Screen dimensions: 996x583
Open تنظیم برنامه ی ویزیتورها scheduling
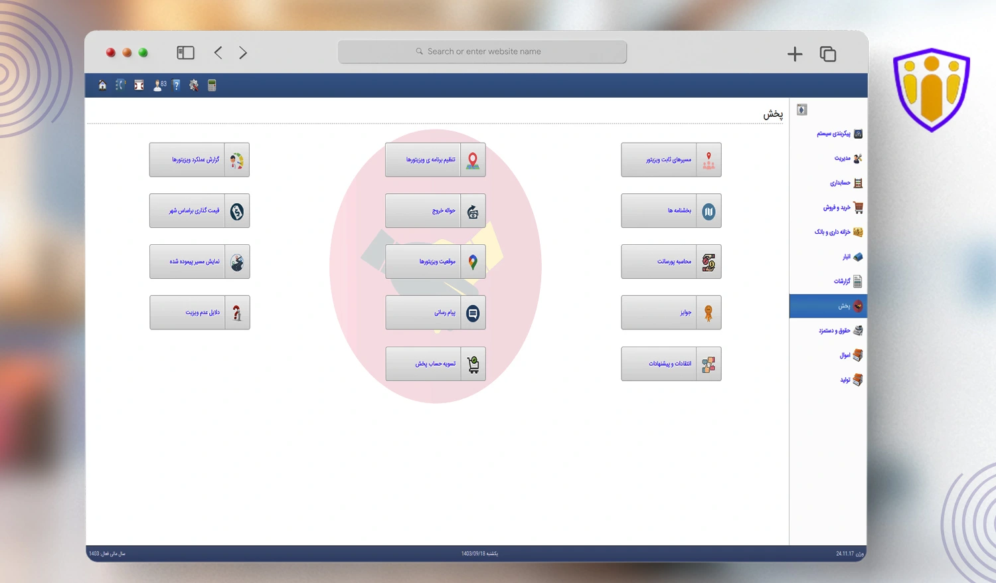(x=436, y=160)
